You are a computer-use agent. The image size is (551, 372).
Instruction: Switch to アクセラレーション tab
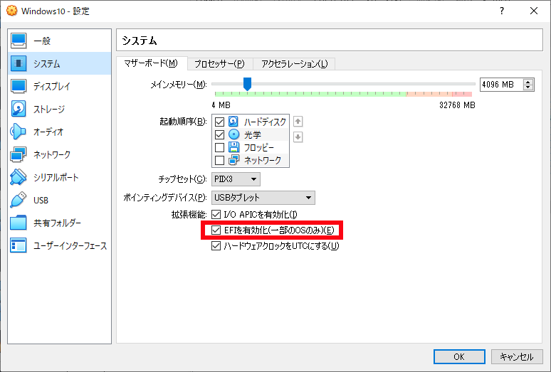(294, 64)
